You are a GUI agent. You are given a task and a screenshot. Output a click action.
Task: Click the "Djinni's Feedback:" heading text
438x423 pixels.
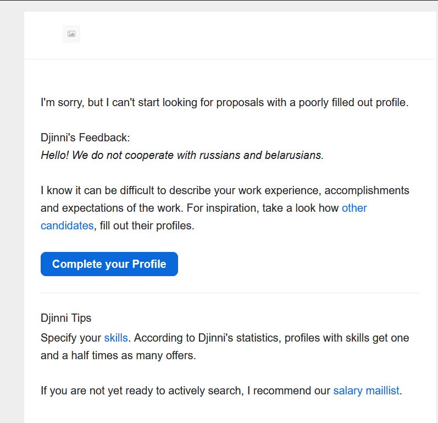click(x=85, y=138)
